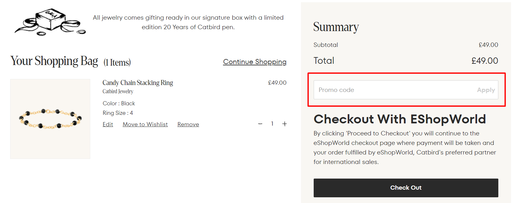Apply the promo code
512x203 pixels.
pyautogui.click(x=486, y=90)
